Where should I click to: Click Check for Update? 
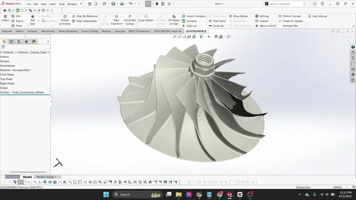pyautogui.click(x=292, y=21)
